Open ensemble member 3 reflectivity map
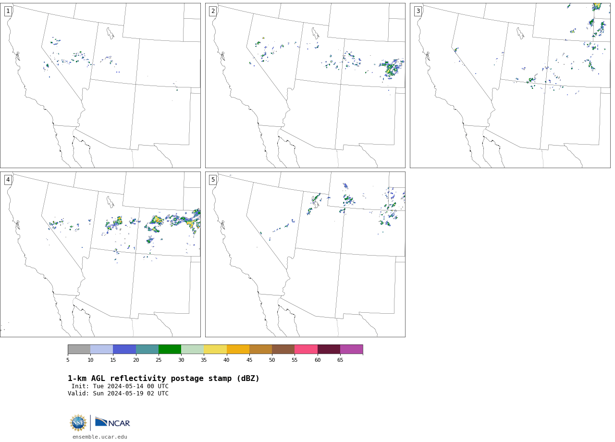 click(510, 86)
